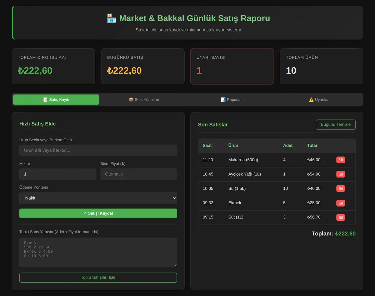Click the store icon in the header title
Image resolution: width=375 pixels, height=296 pixels.
coord(111,18)
